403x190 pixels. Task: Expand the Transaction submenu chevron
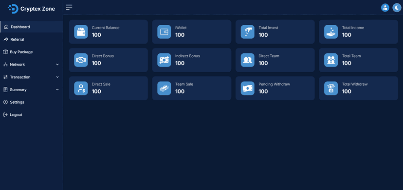pos(57,77)
